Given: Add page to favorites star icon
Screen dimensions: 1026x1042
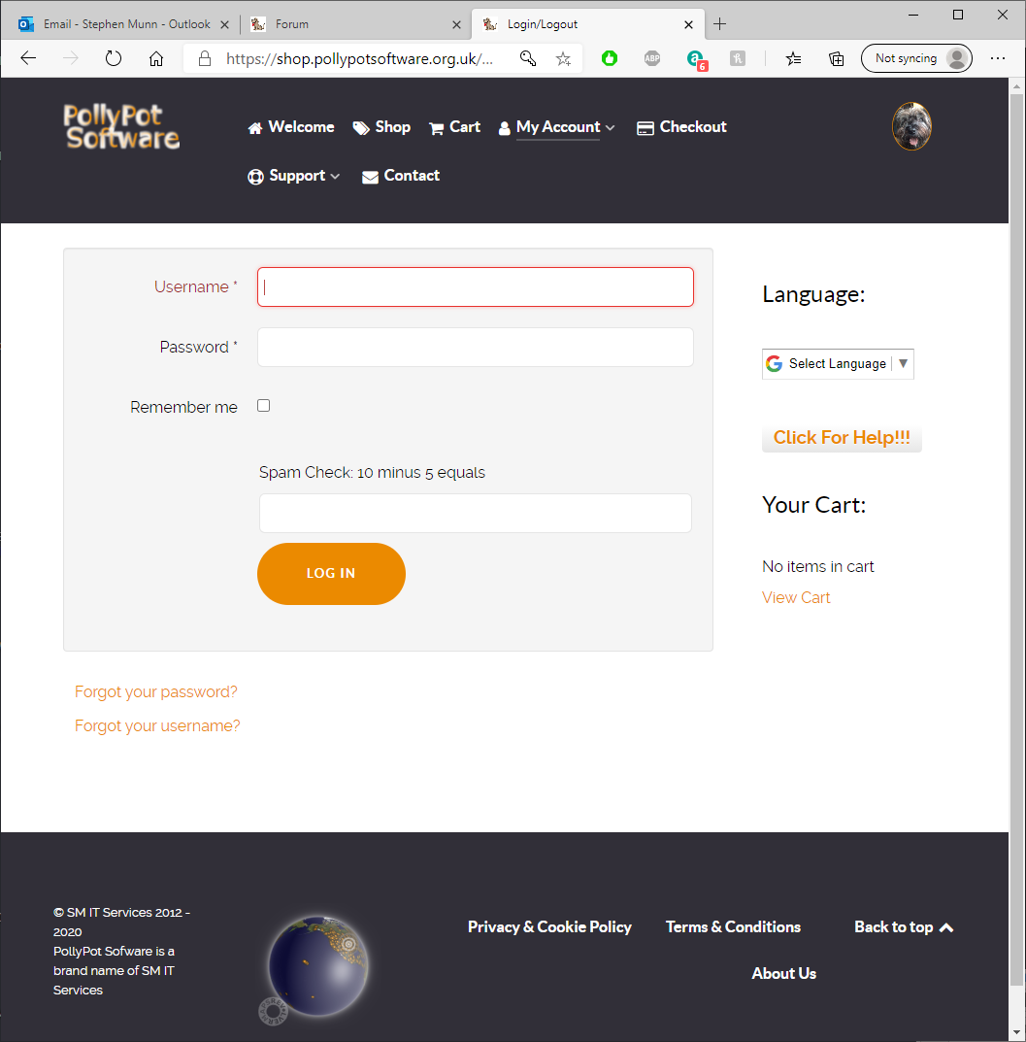Looking at the screenshot, I should (x=563, y=58).
